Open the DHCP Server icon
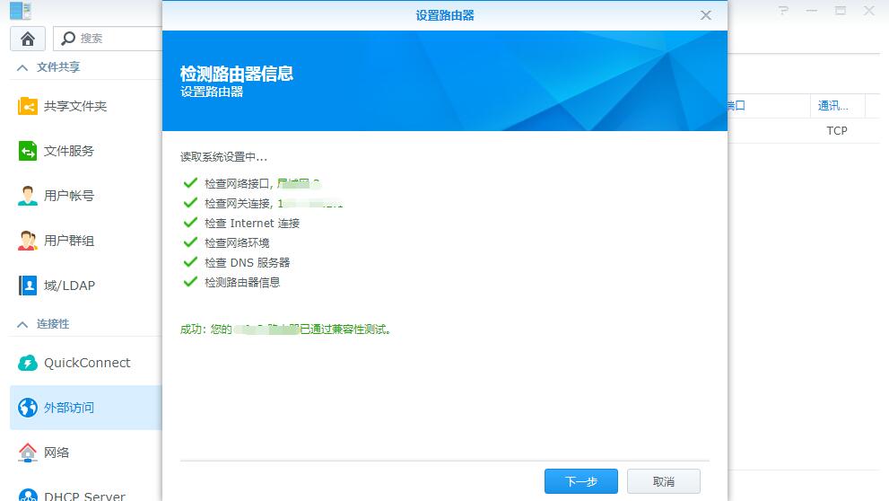This screenshot has height=501, width=889. [27, 495]
